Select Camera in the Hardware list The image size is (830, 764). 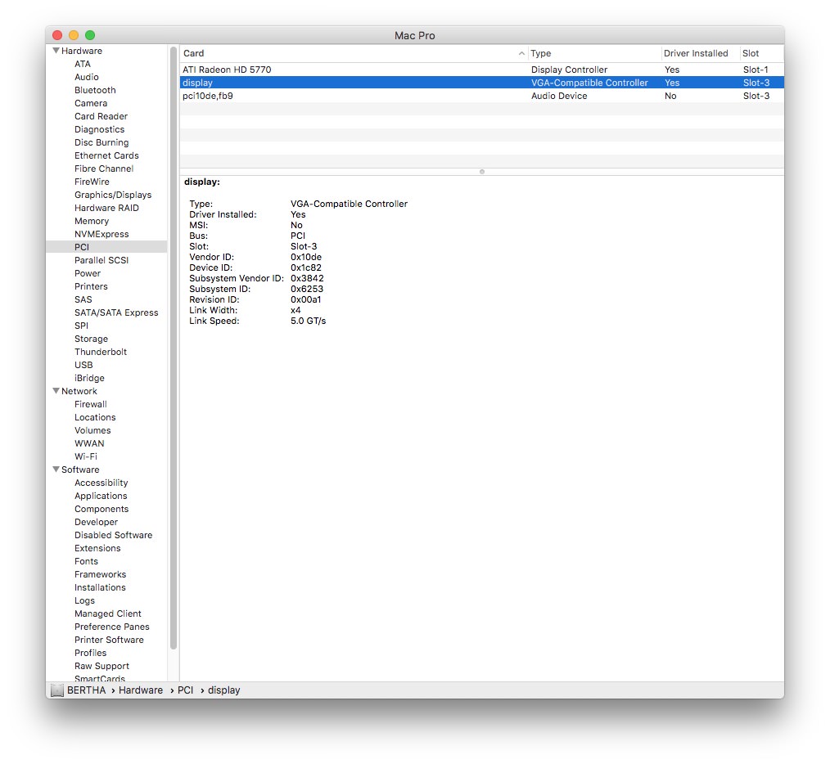91,103
